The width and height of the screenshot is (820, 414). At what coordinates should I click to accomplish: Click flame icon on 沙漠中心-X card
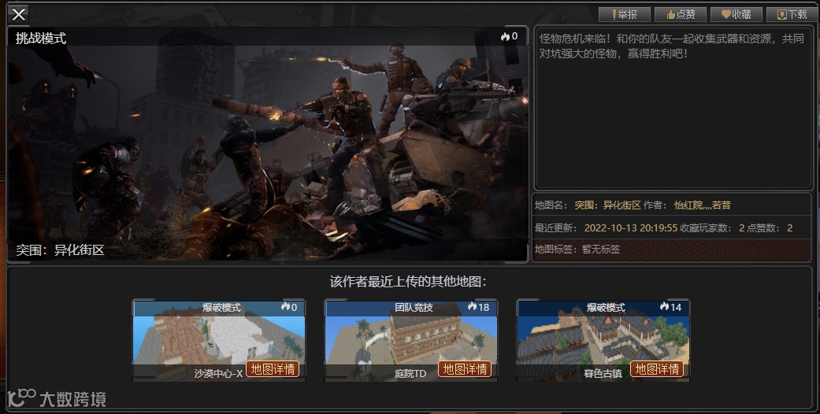point(285,307)
